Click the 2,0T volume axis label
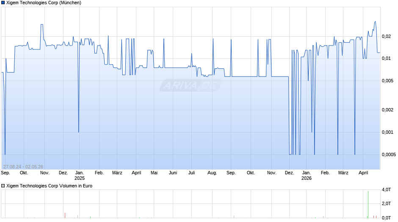398x222 pixels. coord(386,204)
